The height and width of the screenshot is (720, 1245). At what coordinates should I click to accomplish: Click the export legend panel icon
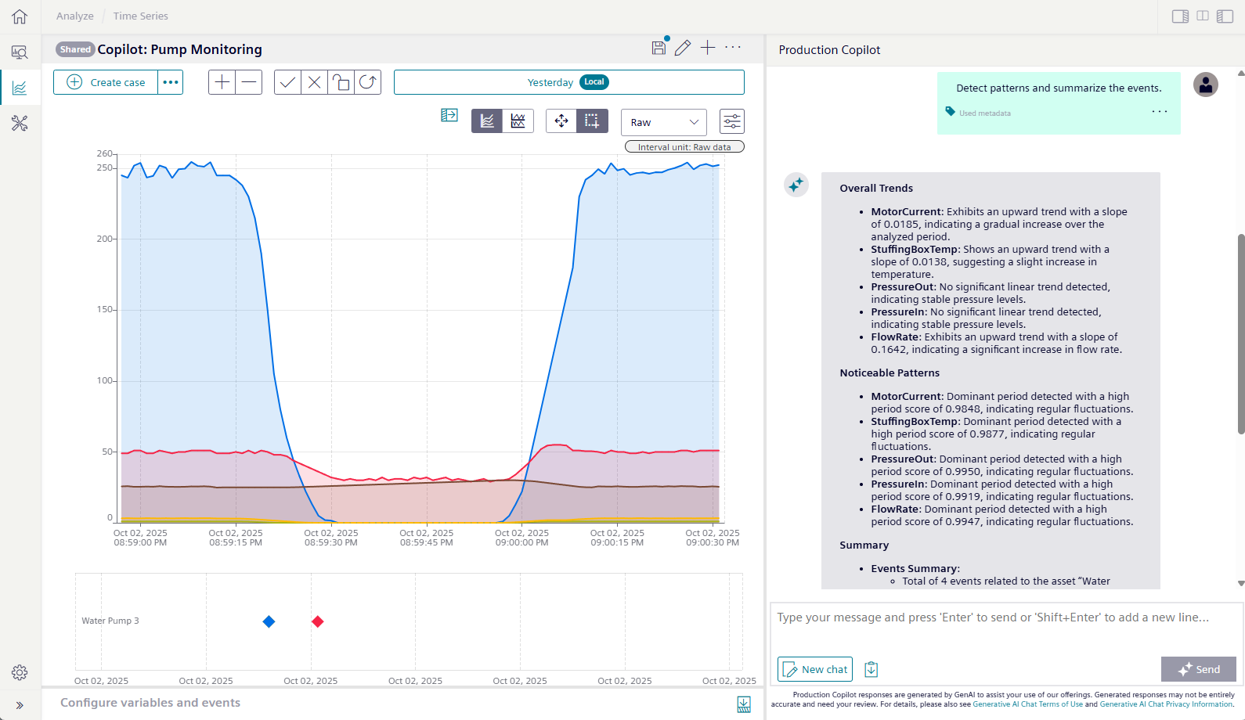click(x=449, y=116)
